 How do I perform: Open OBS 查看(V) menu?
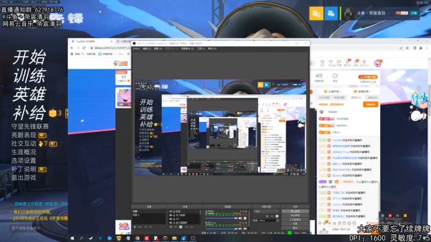[158, 48]
